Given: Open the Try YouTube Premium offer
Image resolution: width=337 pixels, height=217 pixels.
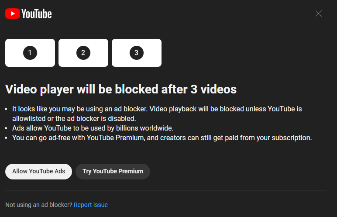Looking at the screenshot, I should 113,172.
